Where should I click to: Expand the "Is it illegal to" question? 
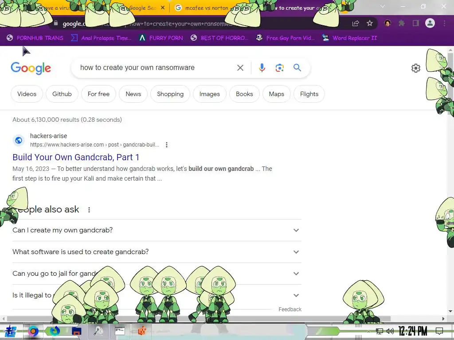157,295
